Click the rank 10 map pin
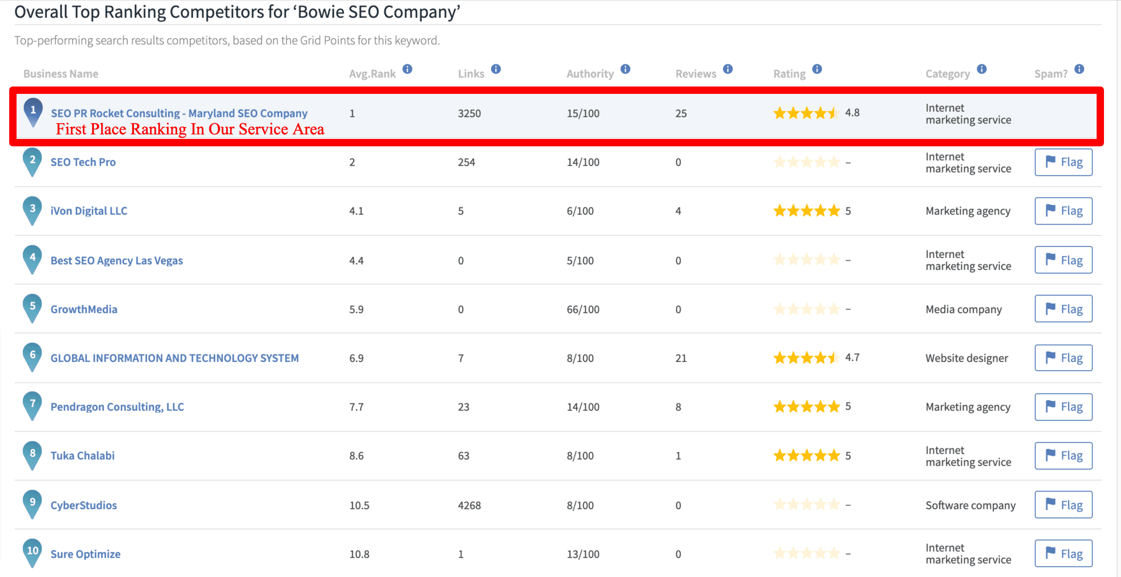The height and width of the screenshot is (577, 1121). (32, 553)
